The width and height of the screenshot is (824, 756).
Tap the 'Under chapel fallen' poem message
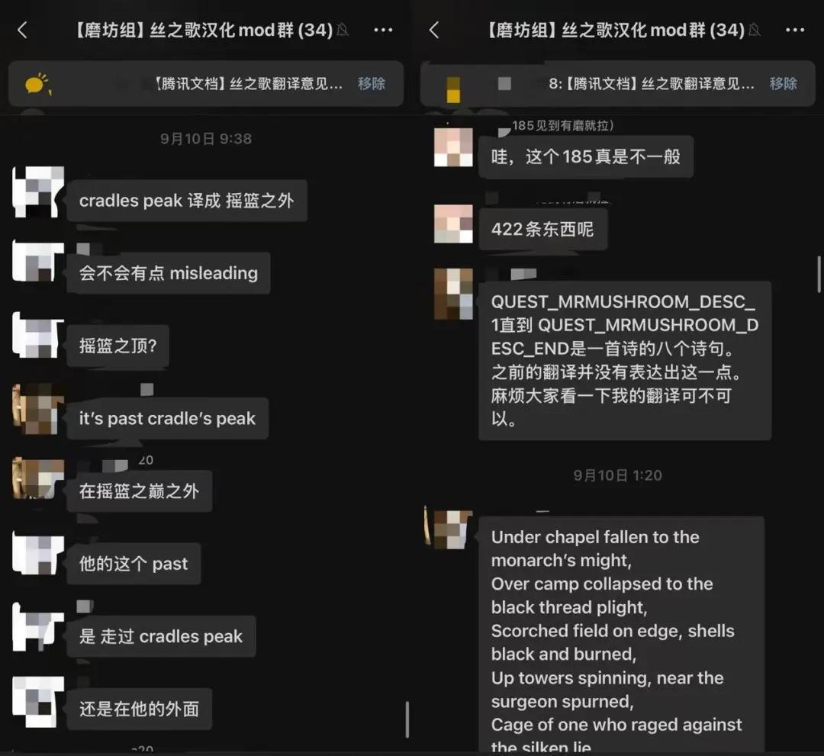[621, 634]
